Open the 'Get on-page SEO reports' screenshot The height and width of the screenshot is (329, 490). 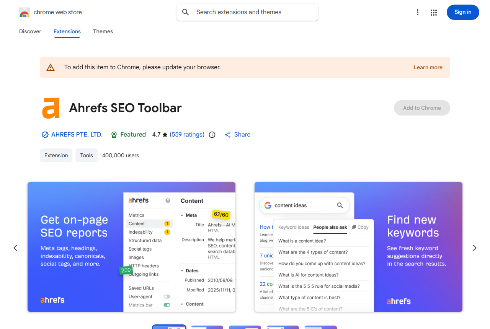(131, 247)
